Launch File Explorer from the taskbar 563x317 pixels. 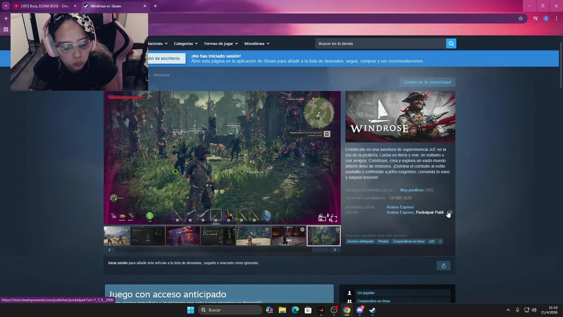(282, 310)
